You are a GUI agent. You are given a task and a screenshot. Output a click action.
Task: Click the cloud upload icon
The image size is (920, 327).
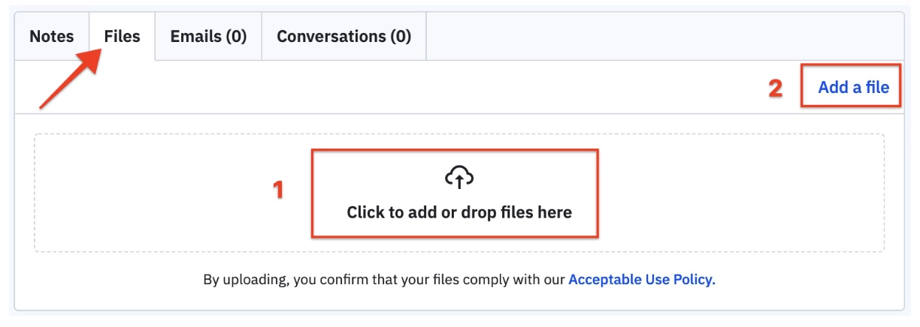pyautogui.click(x=459, y=178)
